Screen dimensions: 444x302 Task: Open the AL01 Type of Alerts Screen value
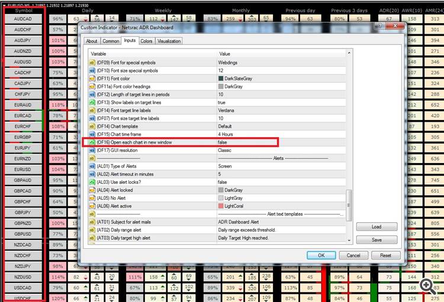[225, 166]
